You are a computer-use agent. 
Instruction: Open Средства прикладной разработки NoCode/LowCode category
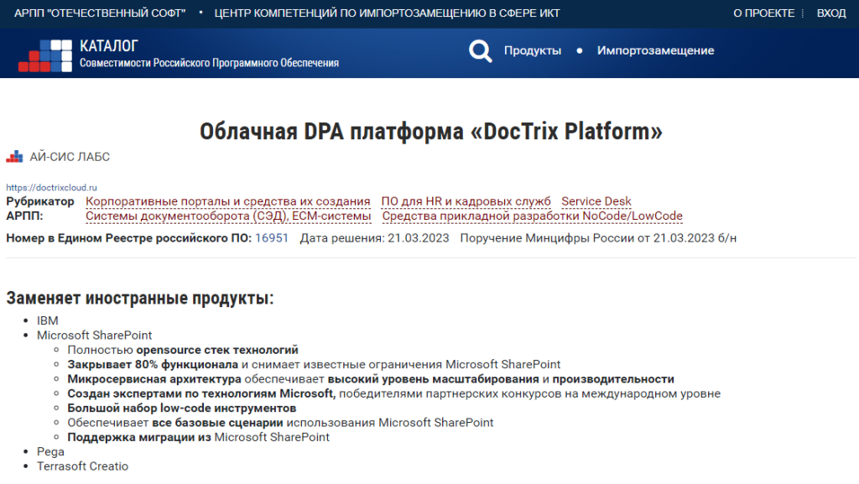click(x=532, y=216)
